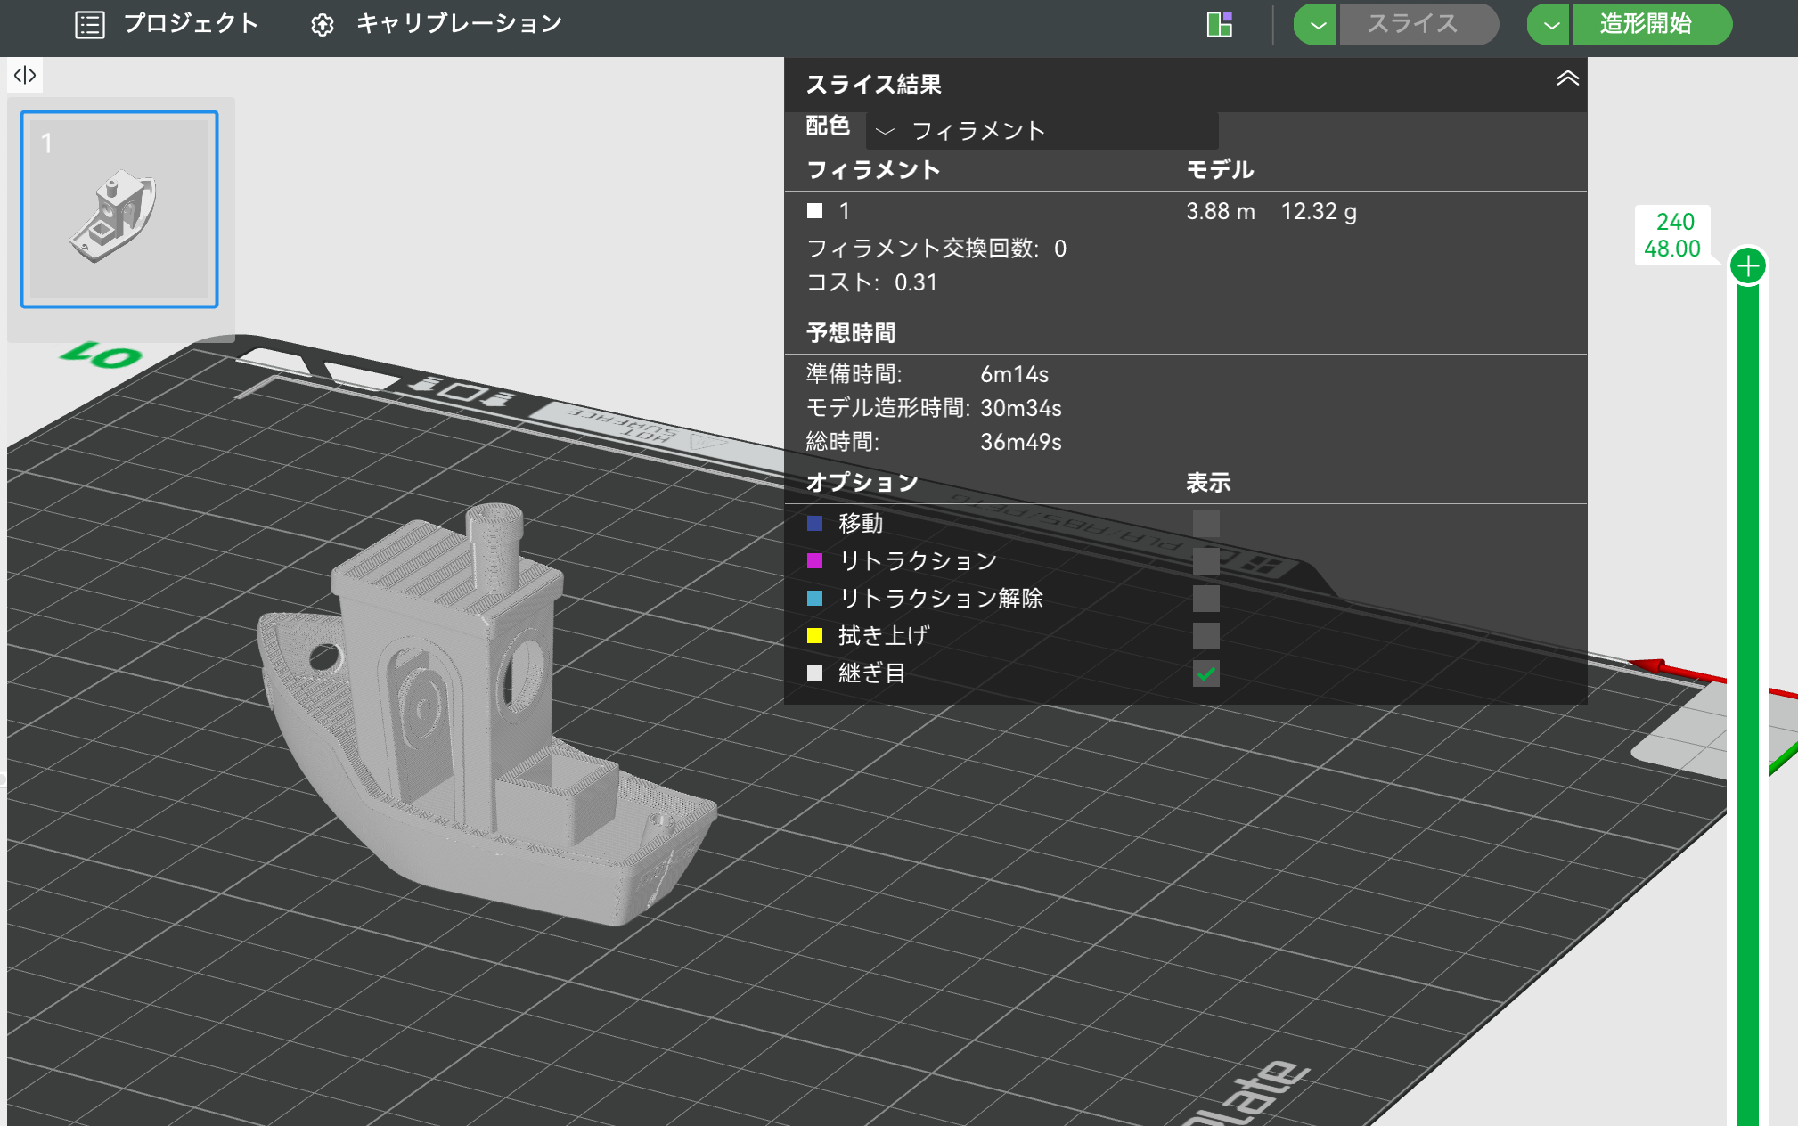Click the green vertical layer slider bar
The image size is (1798, 1126).
(1748, 706)
